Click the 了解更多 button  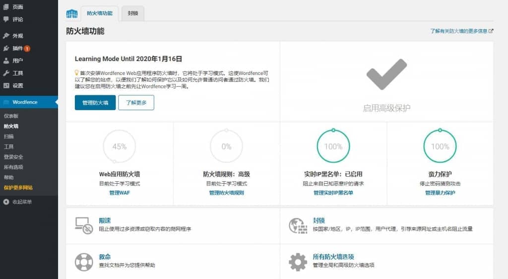[x=136, y=103]
